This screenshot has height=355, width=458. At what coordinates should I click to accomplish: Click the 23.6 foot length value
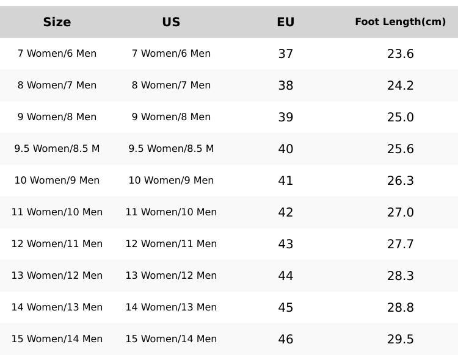[400, 54]
